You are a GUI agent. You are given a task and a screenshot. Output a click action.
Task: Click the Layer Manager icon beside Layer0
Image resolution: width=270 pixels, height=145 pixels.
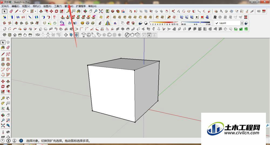pos(246,23)
